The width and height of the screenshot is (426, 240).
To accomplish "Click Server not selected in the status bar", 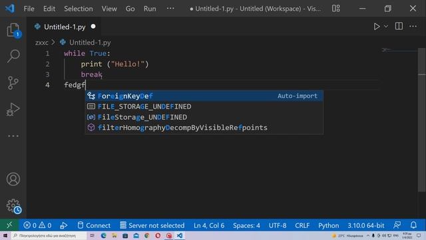I will pyautogui.click(x=152, y=225).
